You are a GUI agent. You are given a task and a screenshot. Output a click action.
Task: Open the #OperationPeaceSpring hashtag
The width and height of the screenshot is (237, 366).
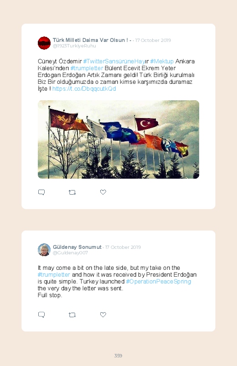[x=159, y=282]
